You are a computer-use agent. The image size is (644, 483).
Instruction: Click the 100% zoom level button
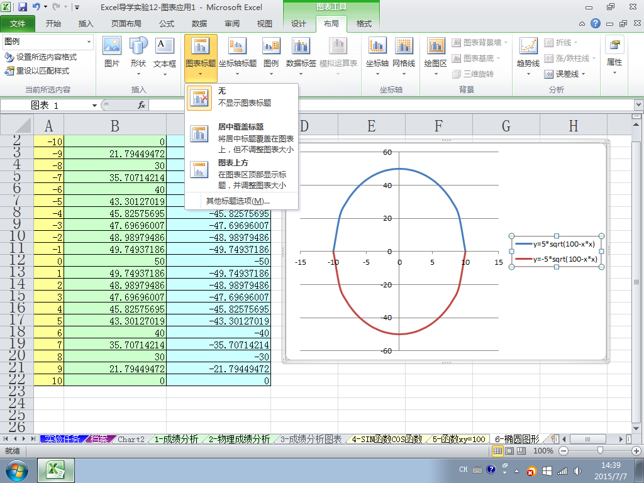tap(543, 451)
